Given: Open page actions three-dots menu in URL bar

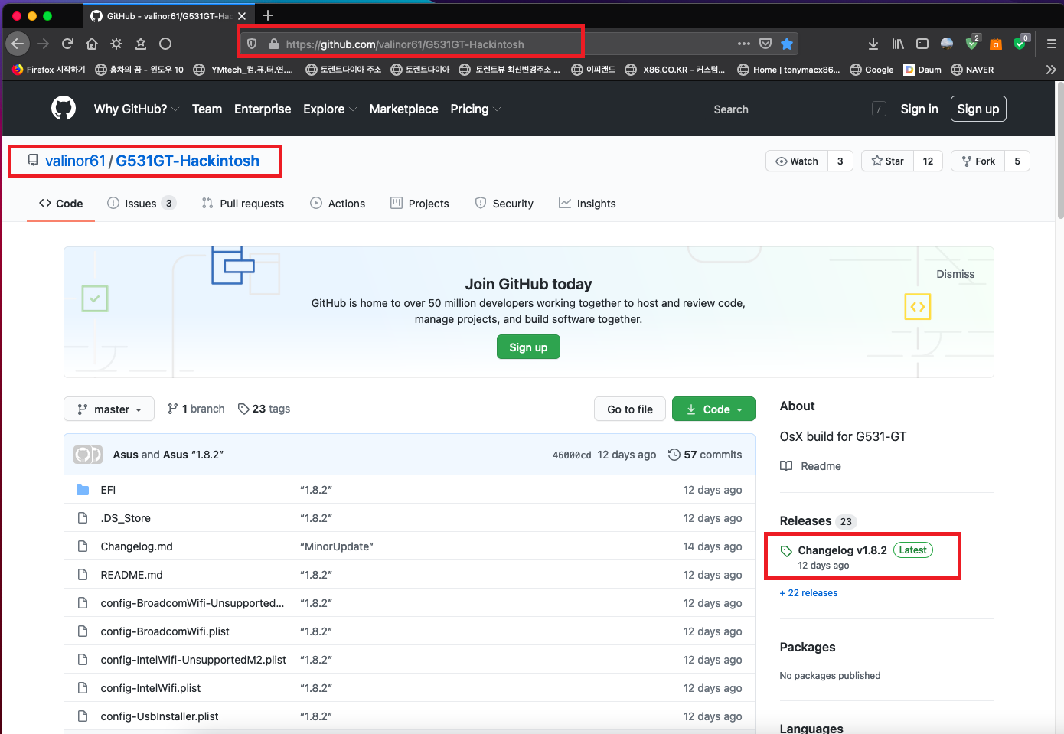Looking at the screenshot, I should click(x=743, y=44).
